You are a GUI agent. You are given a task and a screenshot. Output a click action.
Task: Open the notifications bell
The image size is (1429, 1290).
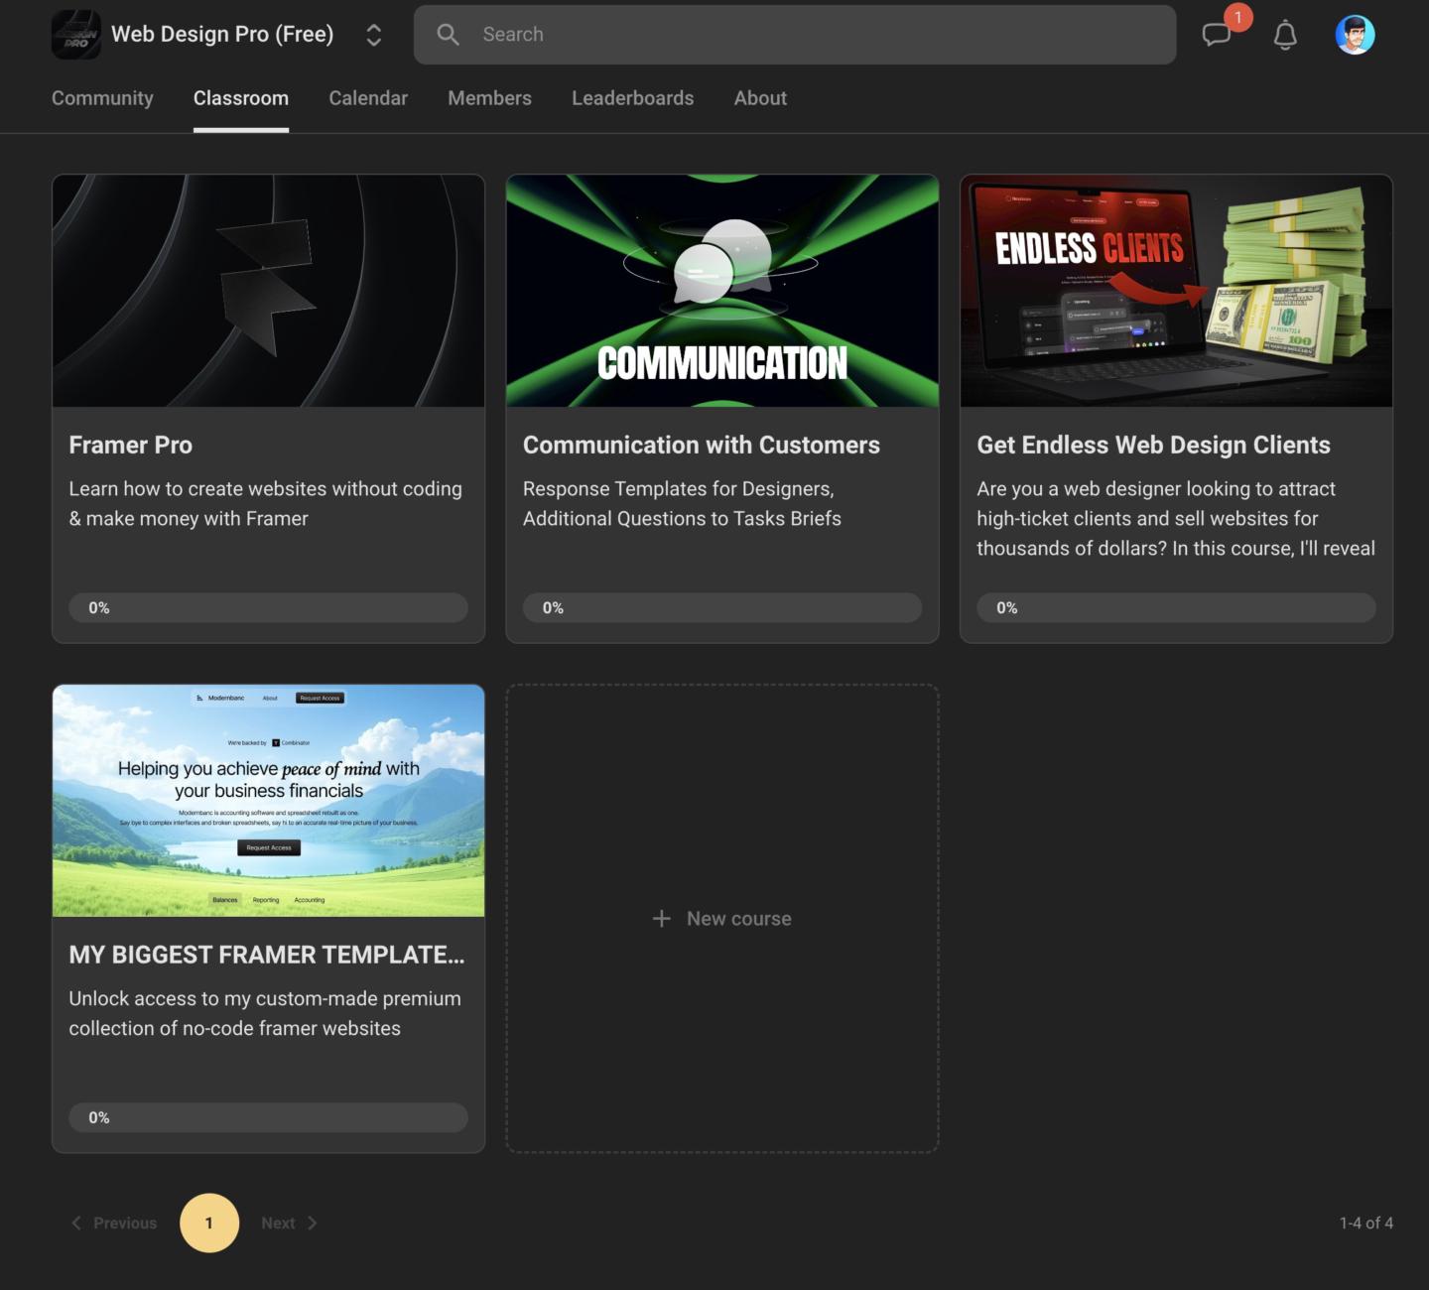[x=1285, y=35]
